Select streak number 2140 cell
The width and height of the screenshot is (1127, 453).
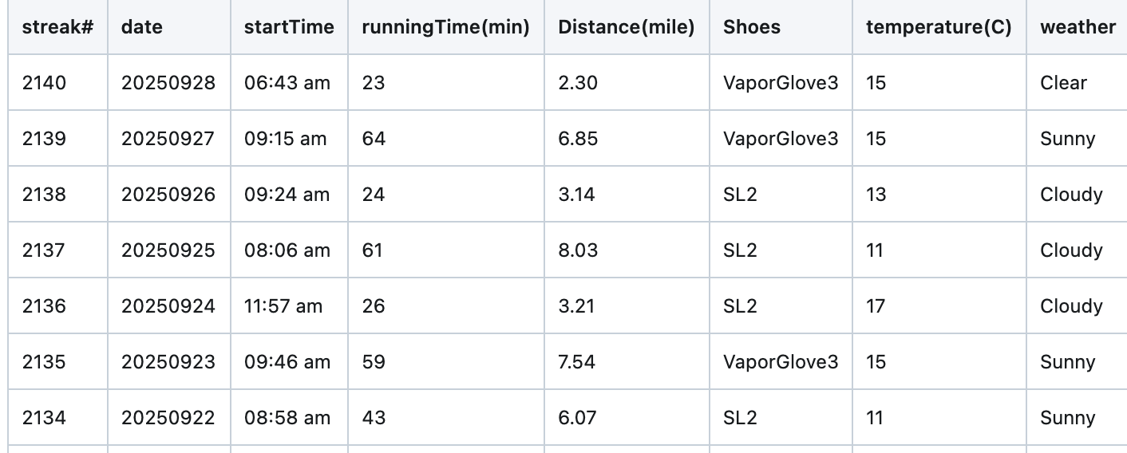(45, 83)
